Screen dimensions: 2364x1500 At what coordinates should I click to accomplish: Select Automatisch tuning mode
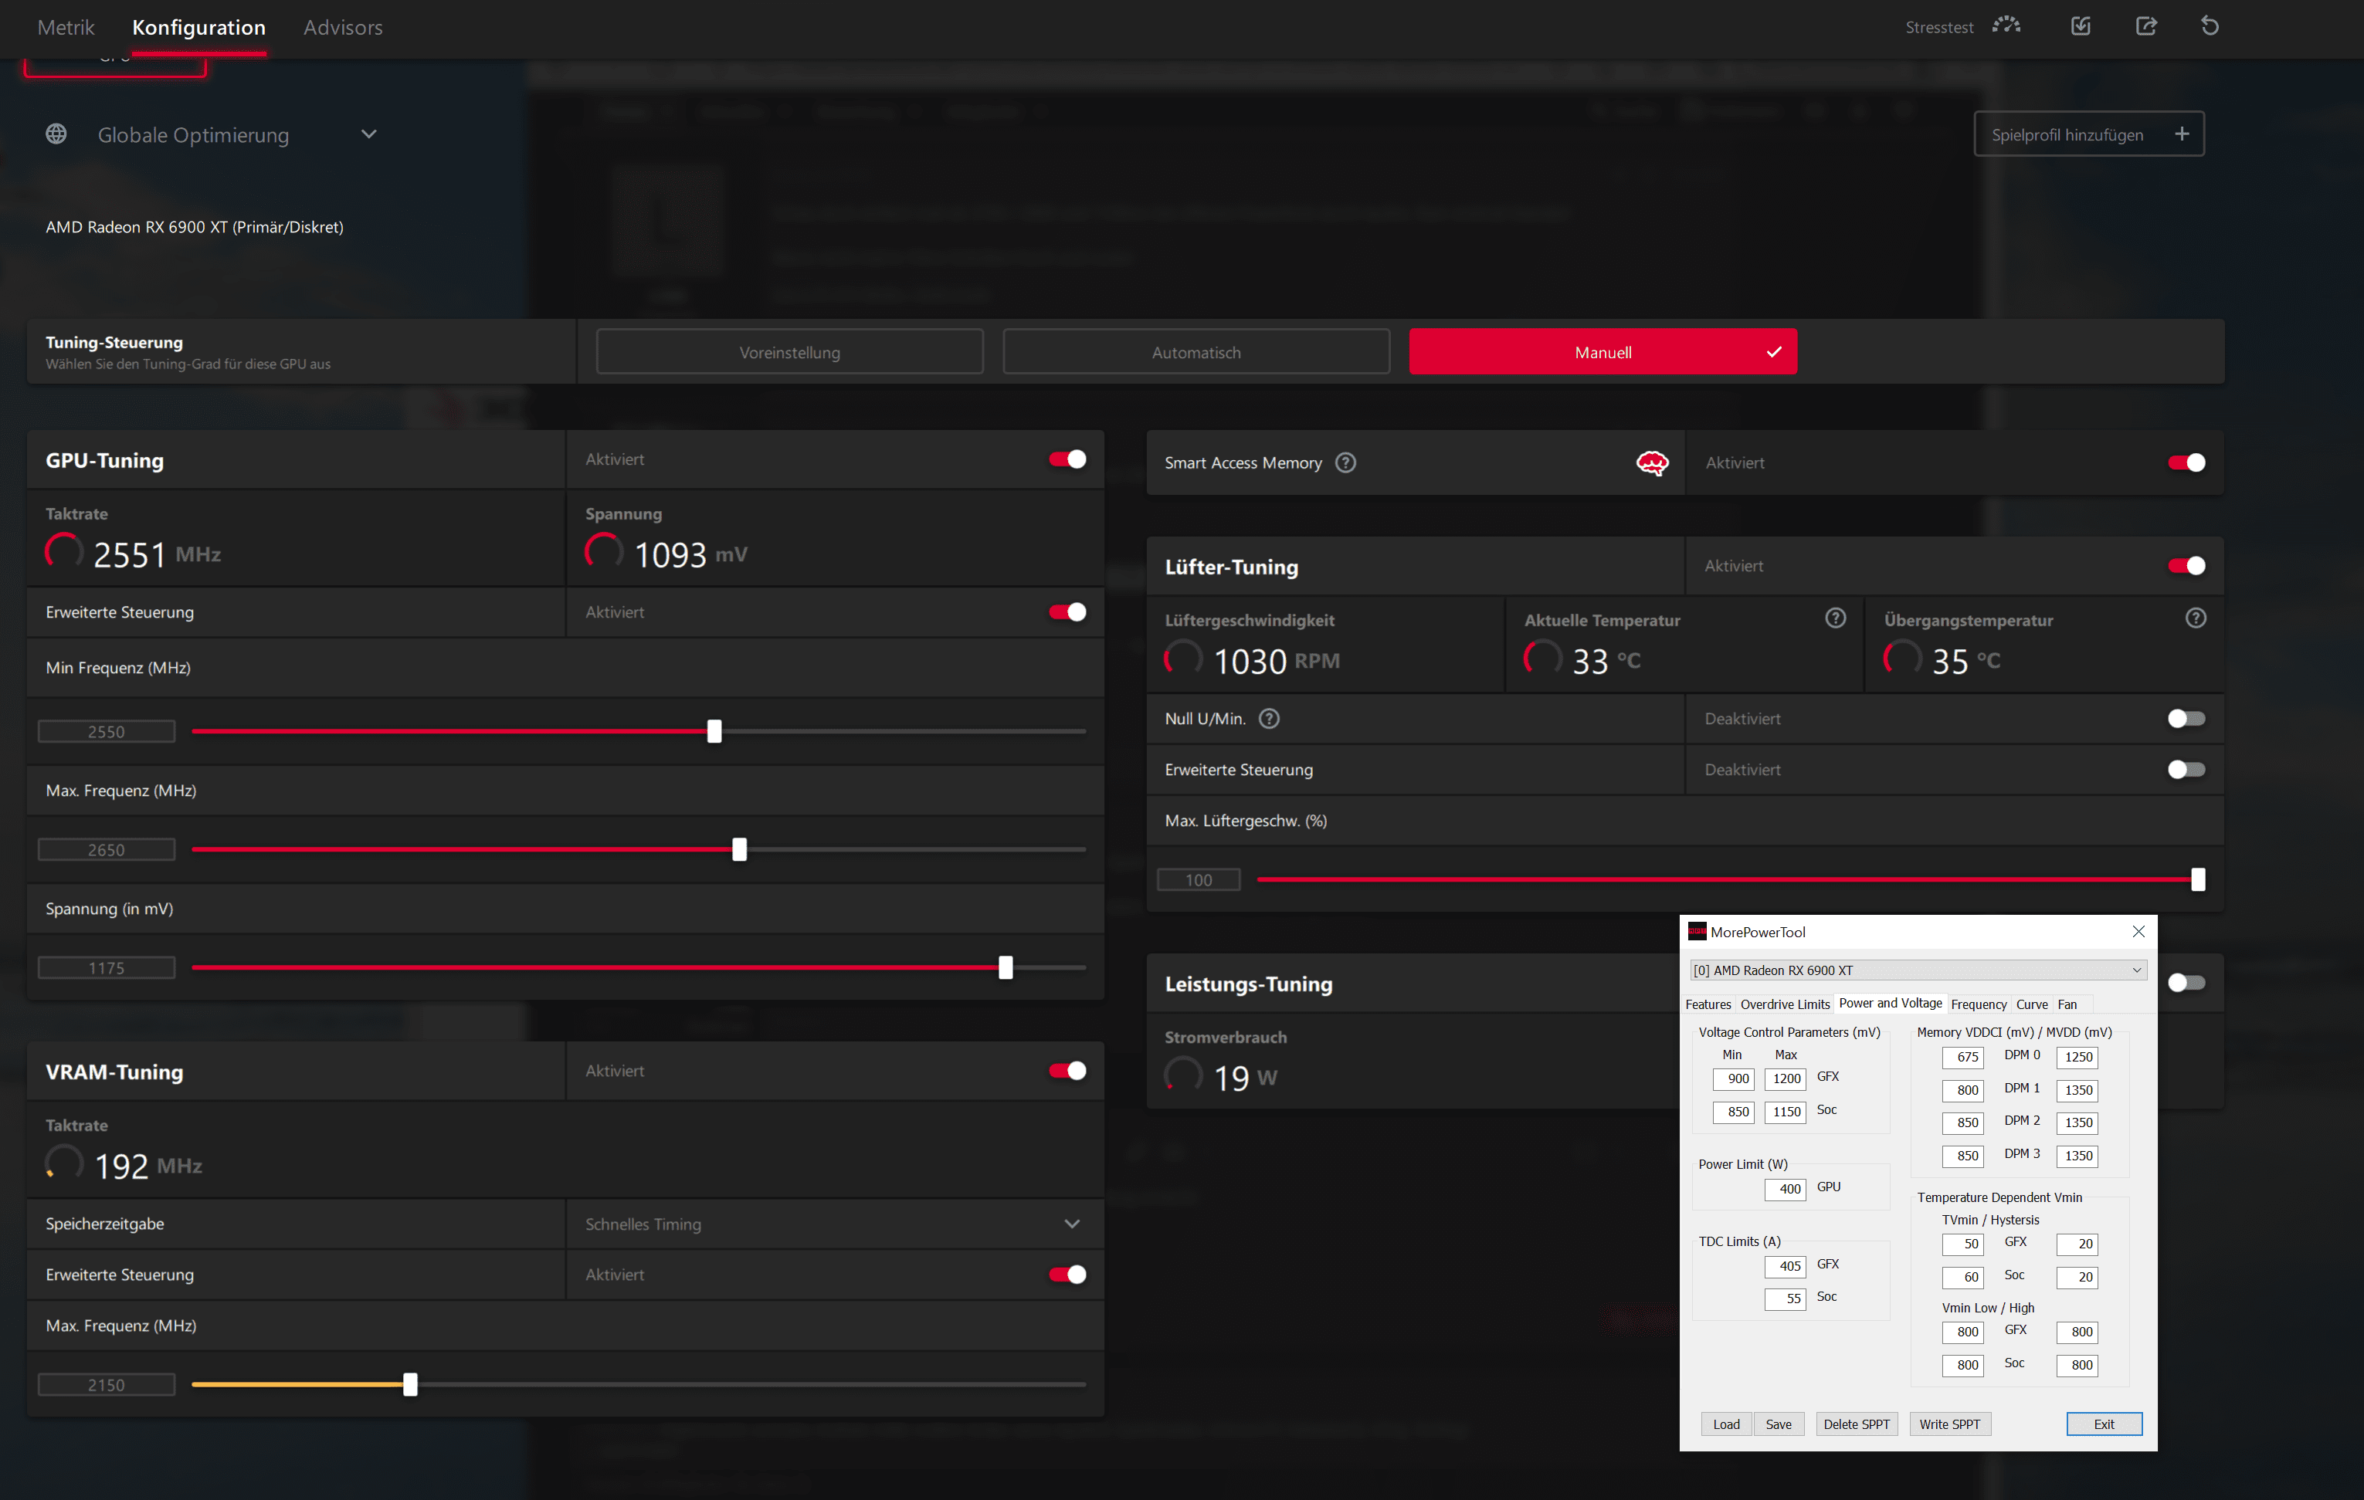[x=1196, y=352]
